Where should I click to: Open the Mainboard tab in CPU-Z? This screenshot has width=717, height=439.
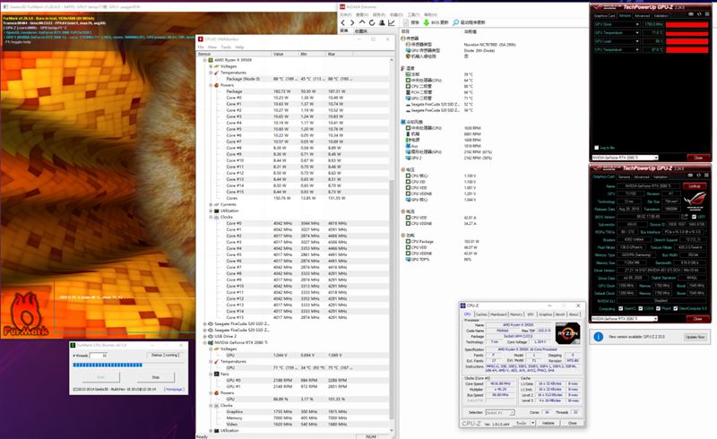click(x=498, y=314)
